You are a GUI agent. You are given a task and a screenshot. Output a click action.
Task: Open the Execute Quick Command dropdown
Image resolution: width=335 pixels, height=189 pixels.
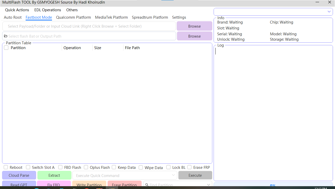point(174,175)
